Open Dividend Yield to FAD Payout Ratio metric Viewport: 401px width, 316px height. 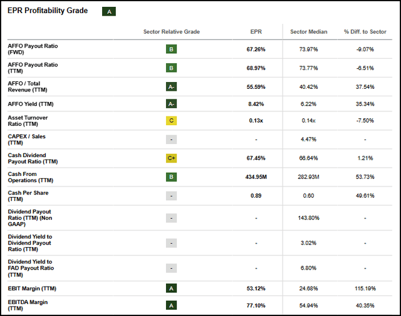click(x=31, y=268)
